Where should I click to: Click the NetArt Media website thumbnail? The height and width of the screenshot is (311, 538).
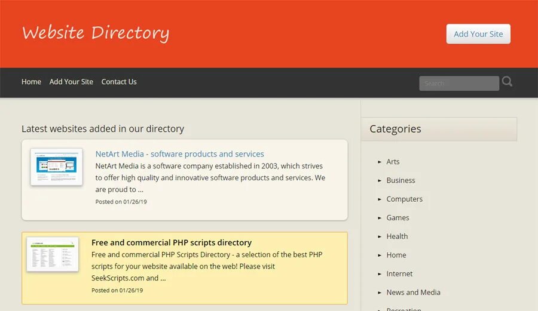point(57,167)
